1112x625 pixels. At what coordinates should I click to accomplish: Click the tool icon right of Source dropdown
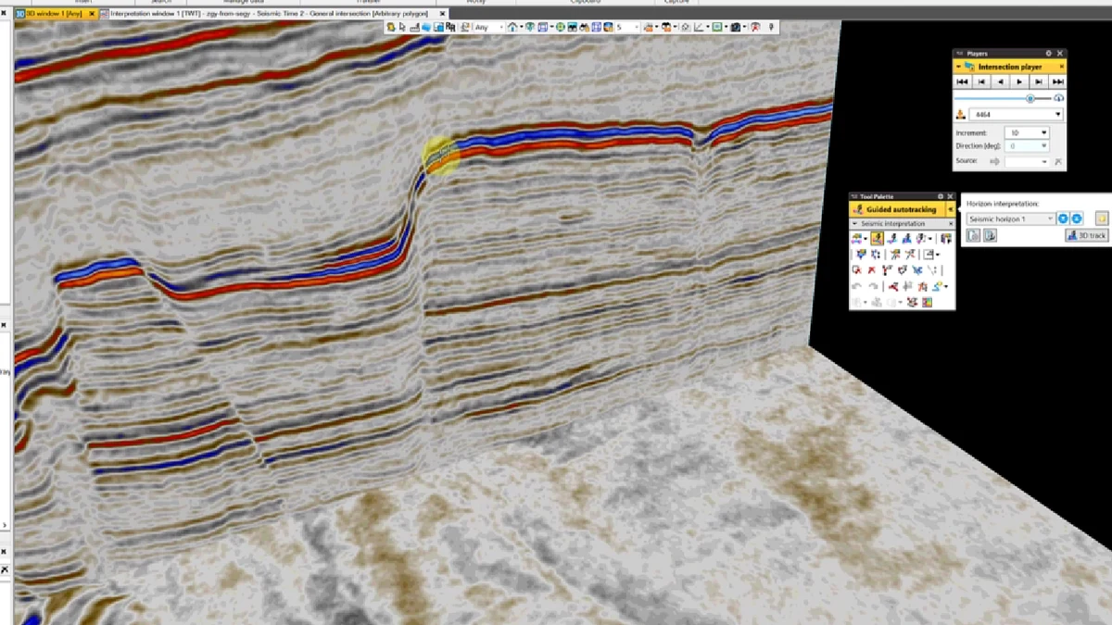click(x=1057, y=161)
